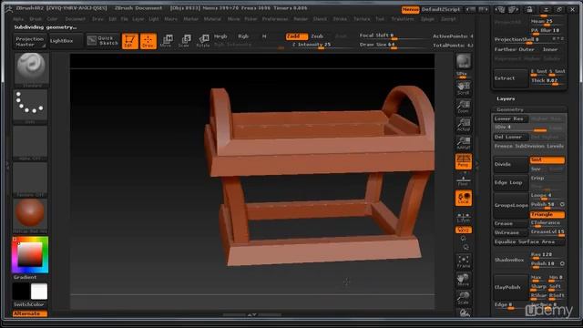Pick a color in the color picker square
The height and width of the screenshot is (328, 583).
[x=30, y=254]
